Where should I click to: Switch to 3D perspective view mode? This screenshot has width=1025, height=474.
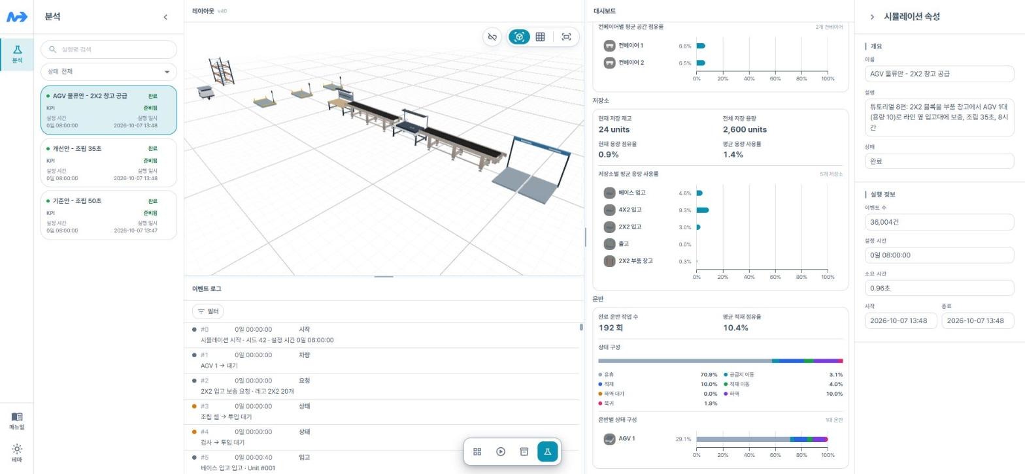[519, 37]
